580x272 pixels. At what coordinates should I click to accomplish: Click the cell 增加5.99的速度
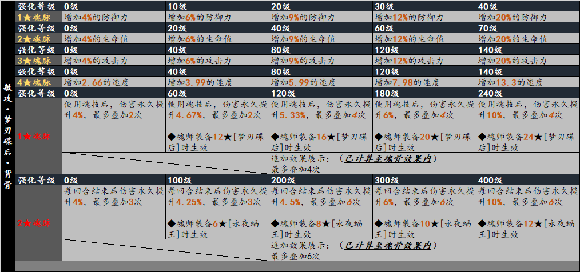[x=321, y=82]
